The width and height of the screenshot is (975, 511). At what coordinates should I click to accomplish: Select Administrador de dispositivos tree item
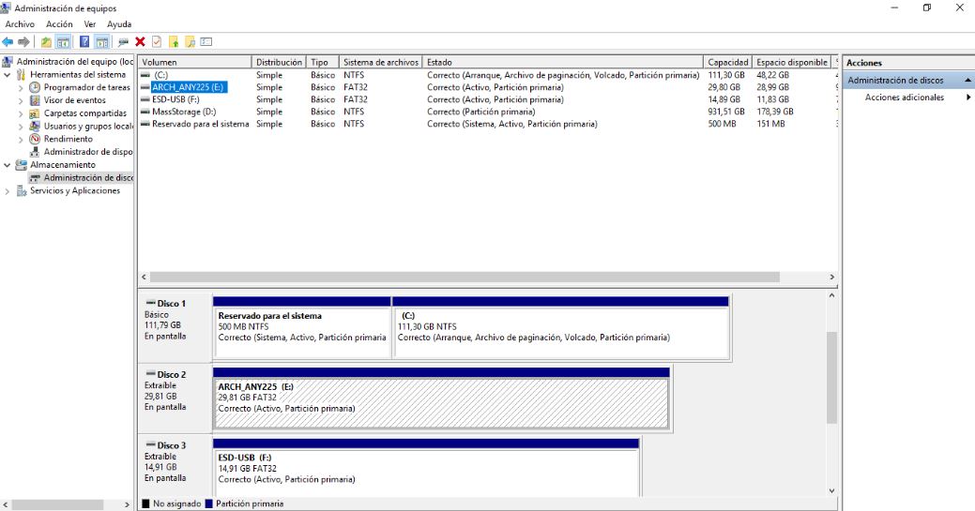(87, 152)
